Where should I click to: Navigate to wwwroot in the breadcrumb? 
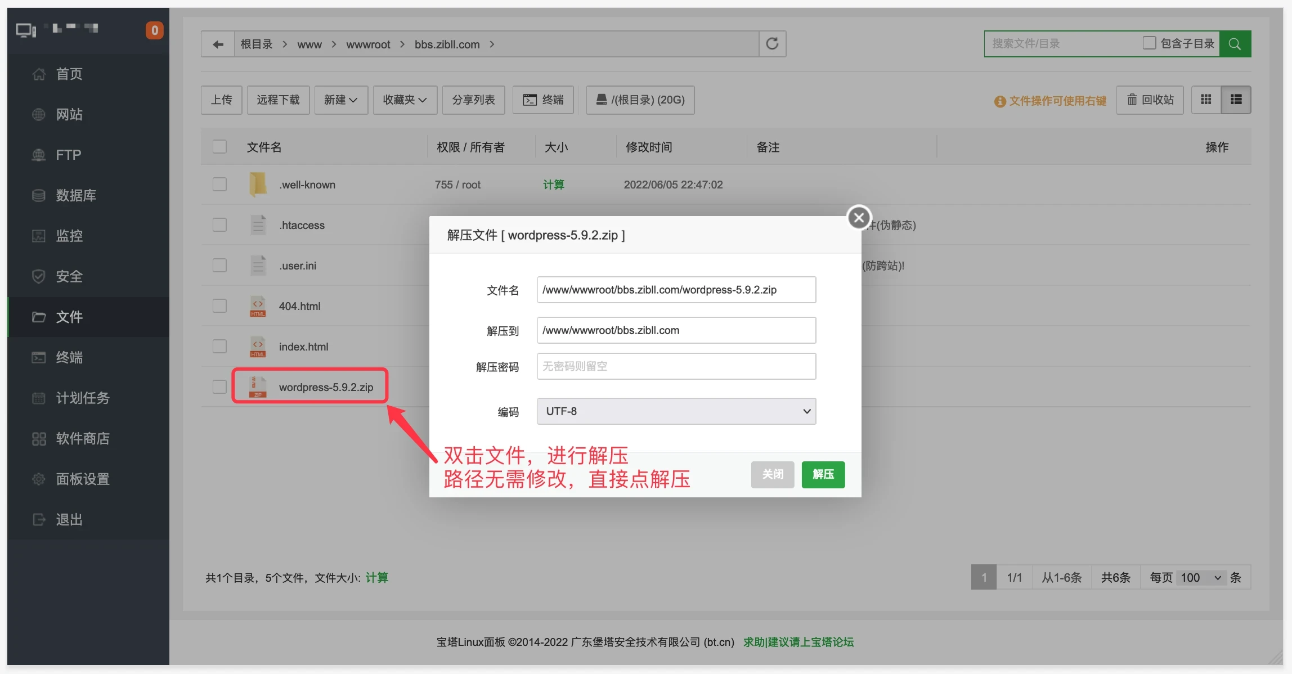368,44
